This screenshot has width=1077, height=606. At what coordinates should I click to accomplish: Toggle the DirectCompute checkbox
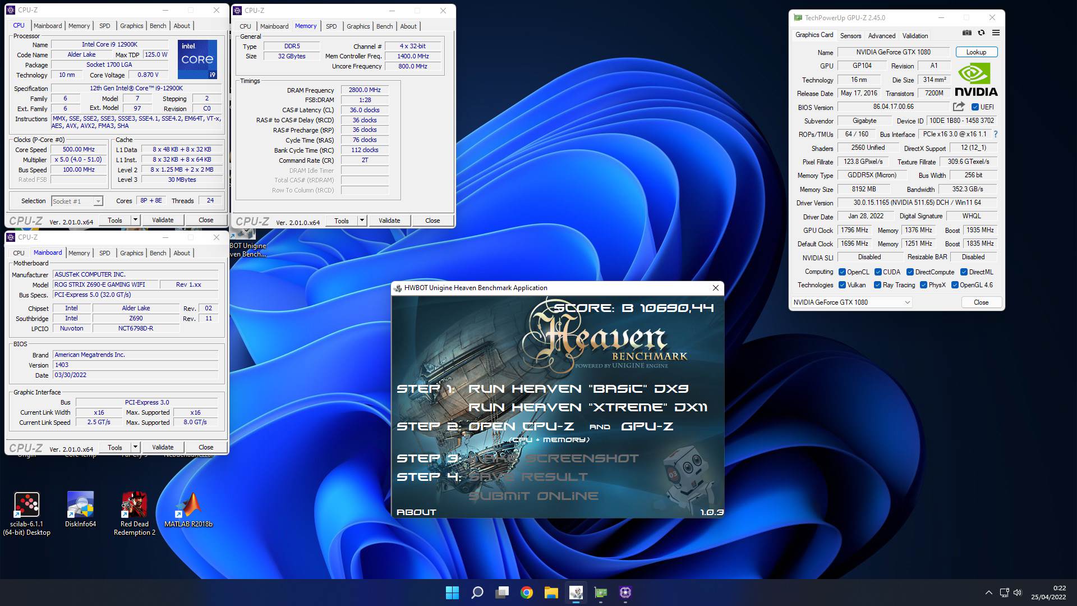point(910,272)
